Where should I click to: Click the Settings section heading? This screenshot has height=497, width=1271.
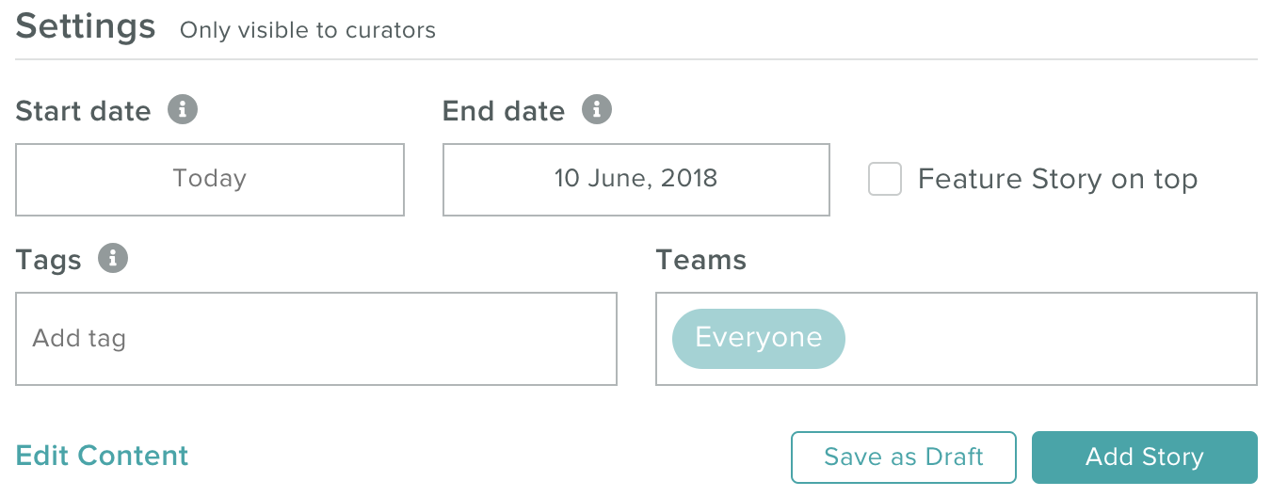86,25
